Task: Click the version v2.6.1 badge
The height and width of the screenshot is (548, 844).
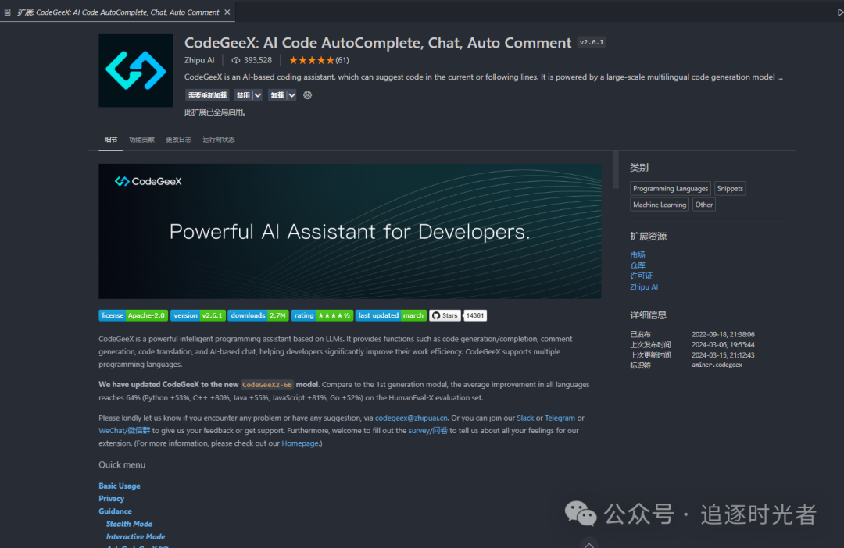Action: click(x=198, y=315)
